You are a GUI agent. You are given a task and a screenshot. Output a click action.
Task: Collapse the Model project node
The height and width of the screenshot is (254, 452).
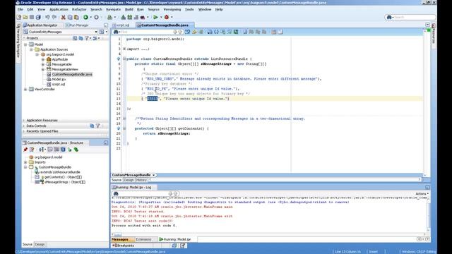click(25, 44)
